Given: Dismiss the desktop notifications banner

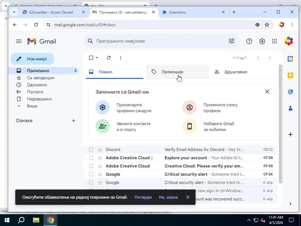Looking at the screenshot, I should click(x=188, y=197).
